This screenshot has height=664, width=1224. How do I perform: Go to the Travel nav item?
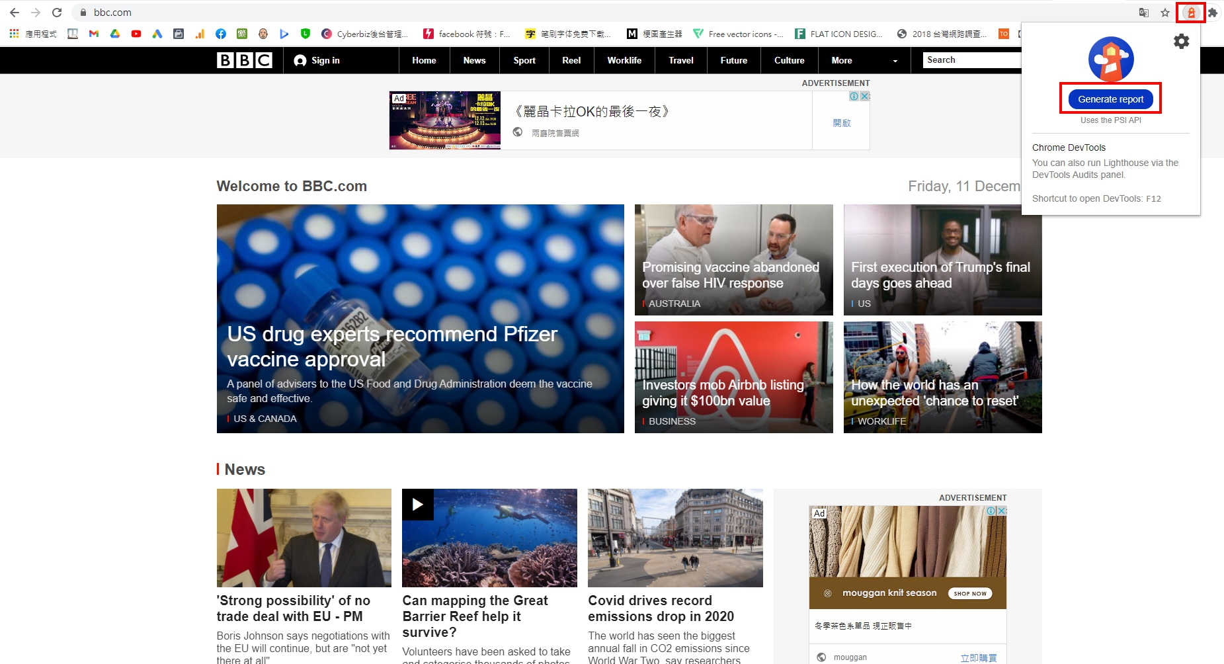coord(680,60)
